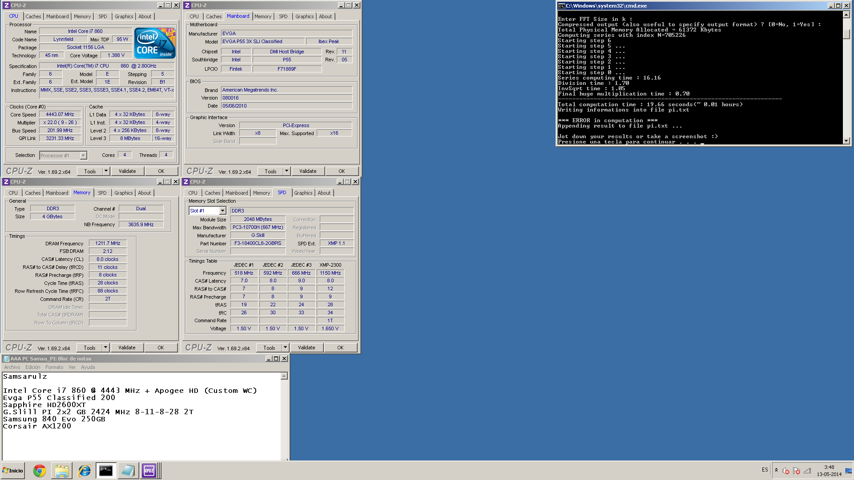Click cmd window scrollbar up arrow

pos(846,15)
